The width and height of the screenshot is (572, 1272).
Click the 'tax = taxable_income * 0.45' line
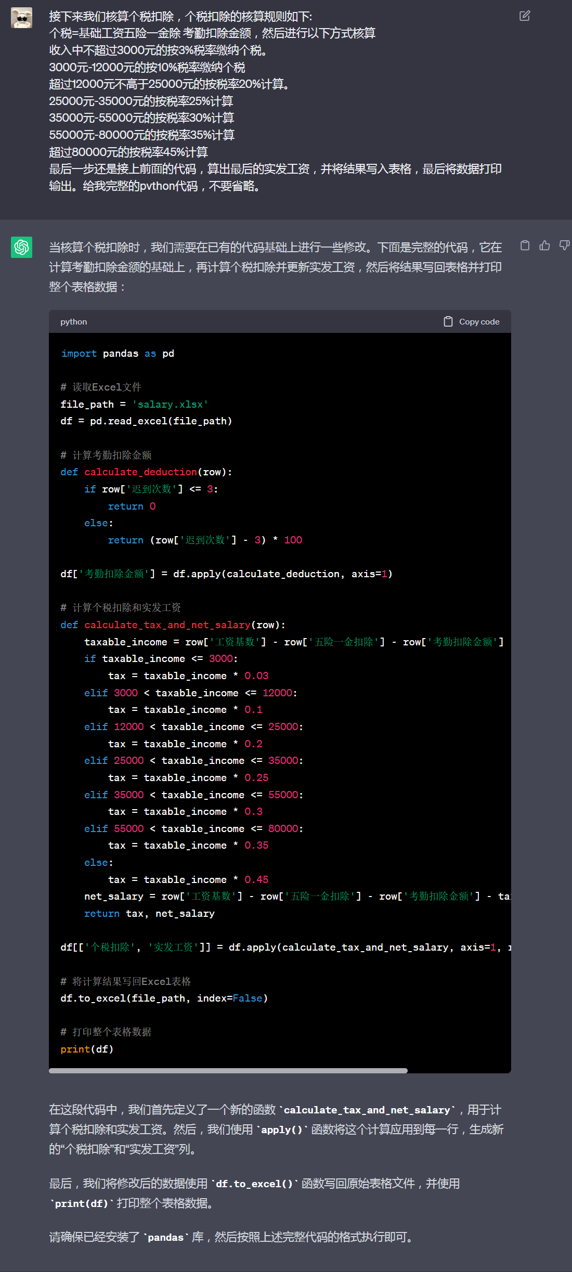(188, 880)
